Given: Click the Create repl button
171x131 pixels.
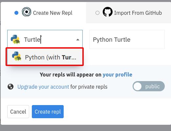Looking at the screenshot, I should point(48,112).
